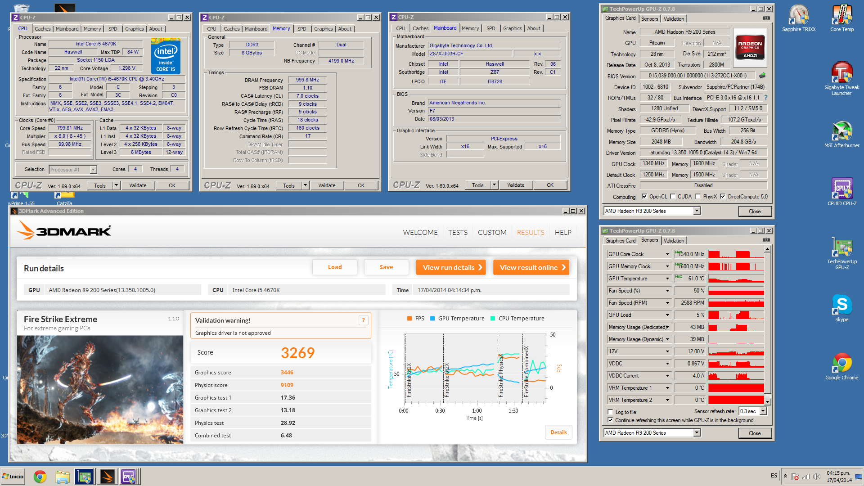The height and width of the screenshot is (486, 864).
Task: Toggle Continue refreshing in background checkbox
Action: [610, 420]
